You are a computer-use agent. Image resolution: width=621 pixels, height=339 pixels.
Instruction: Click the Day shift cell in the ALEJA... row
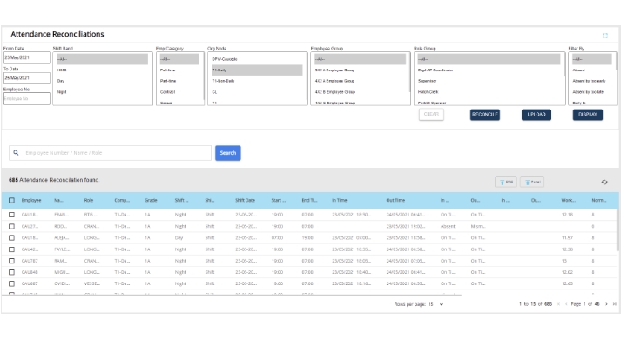(179, 238)
